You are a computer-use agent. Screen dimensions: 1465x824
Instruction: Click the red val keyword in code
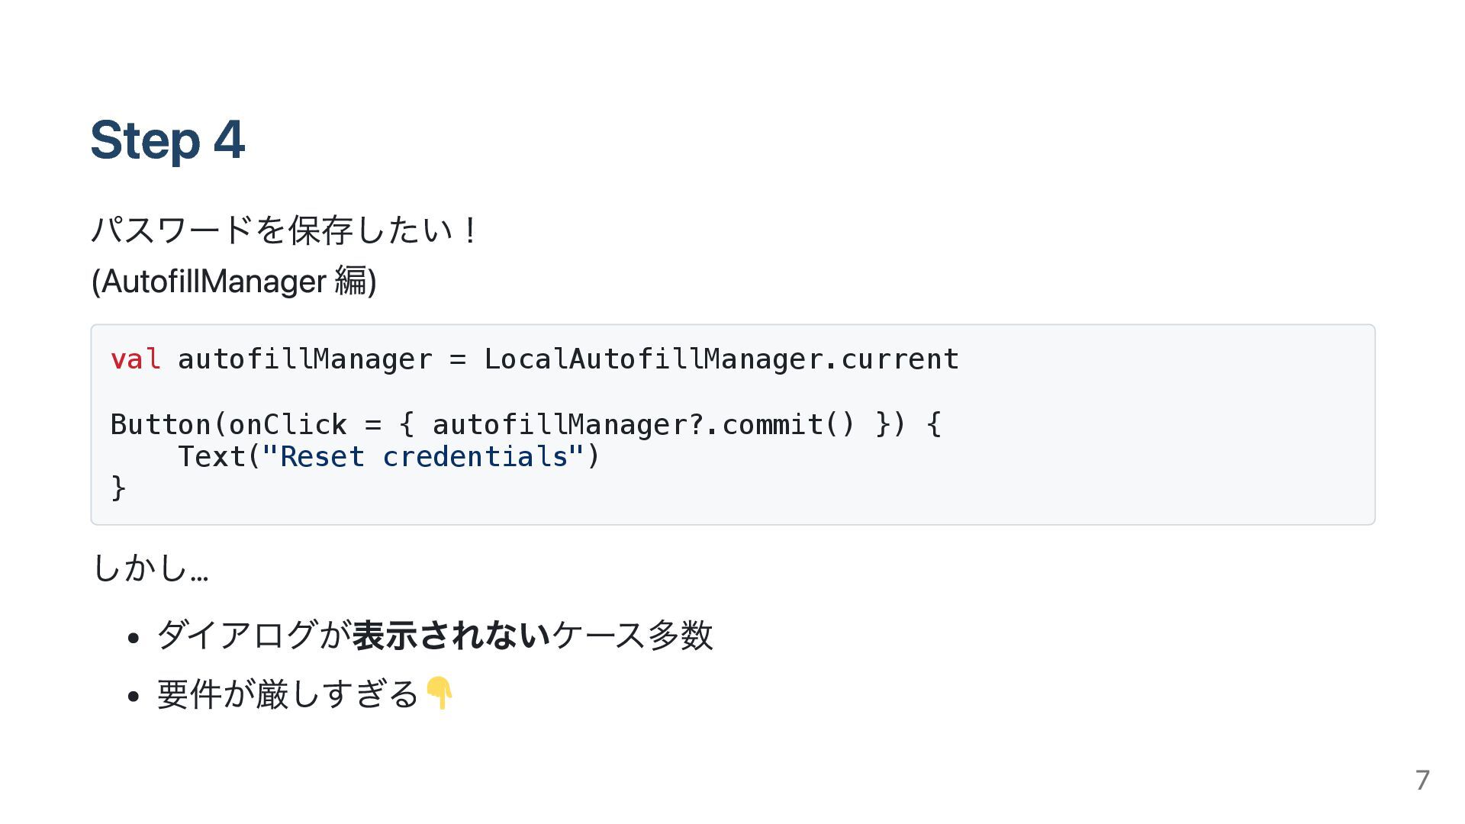pyautogui.click(x=135, y=359)
